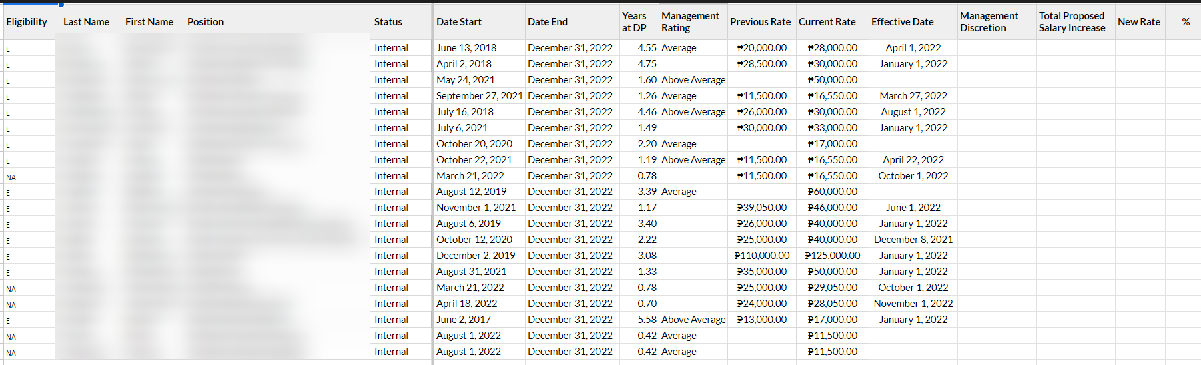Select the ₱39,050.00 previous rate cell

761,208
